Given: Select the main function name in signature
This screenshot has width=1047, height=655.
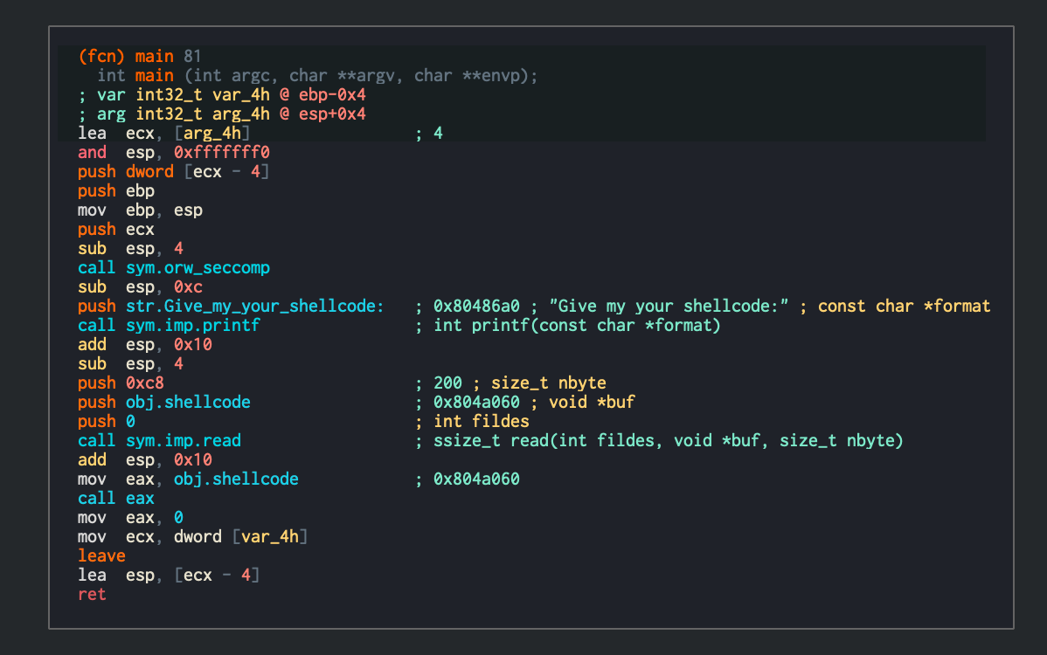Looking at the screenshot, I should [x=154, y=75].
